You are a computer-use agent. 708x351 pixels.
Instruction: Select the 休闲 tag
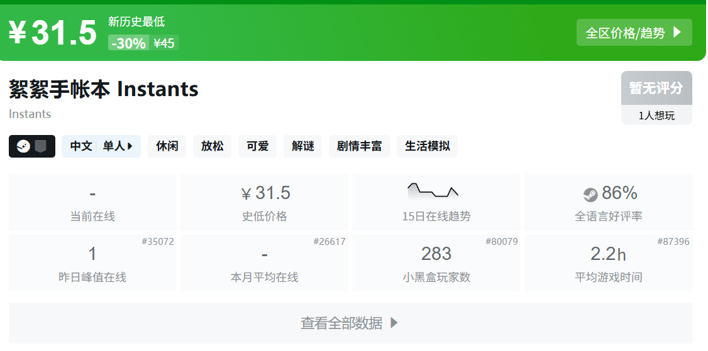click(x=167, y=146)
